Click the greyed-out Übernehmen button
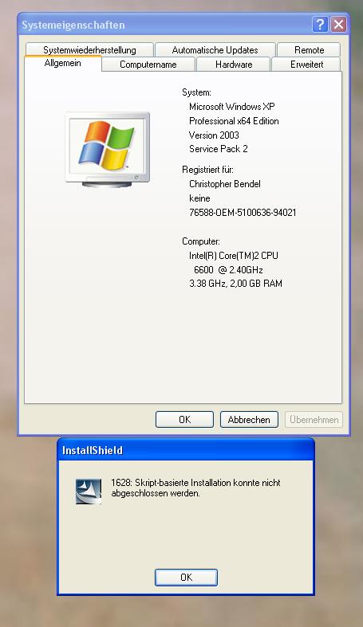The width and height of the screenshot is (363, 627). click(314, 420)
